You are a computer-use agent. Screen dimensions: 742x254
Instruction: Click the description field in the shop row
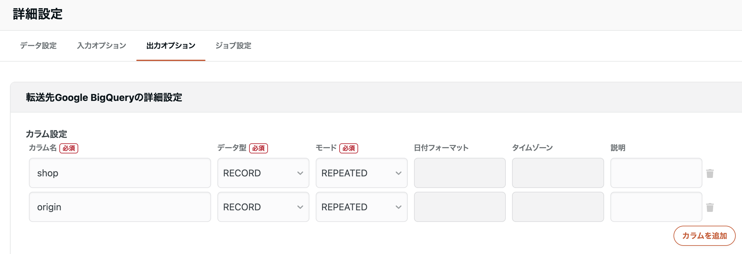[656, 173]
